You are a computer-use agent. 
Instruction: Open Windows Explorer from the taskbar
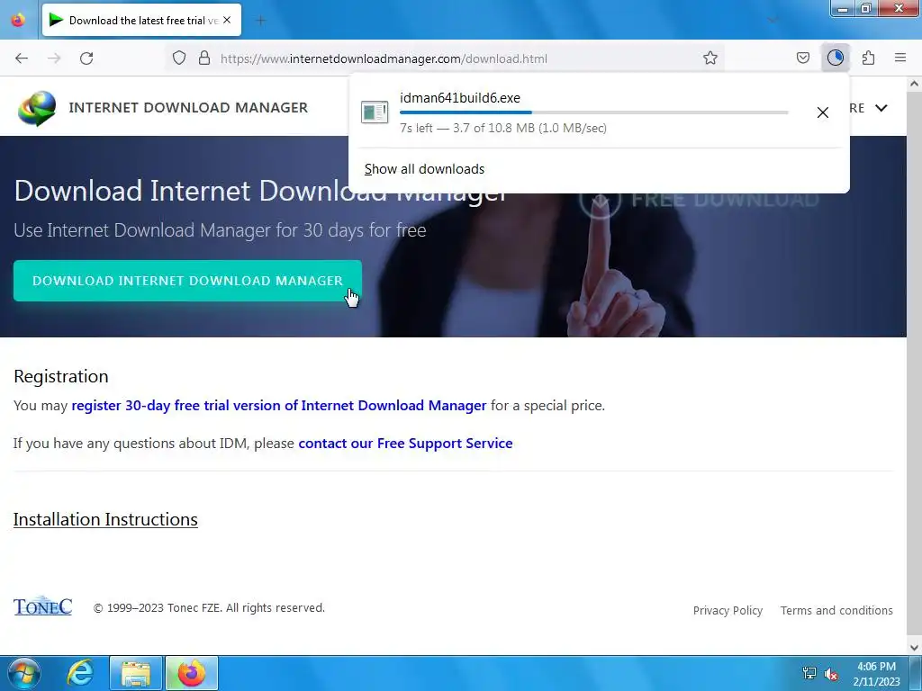[x=135, y=673]
